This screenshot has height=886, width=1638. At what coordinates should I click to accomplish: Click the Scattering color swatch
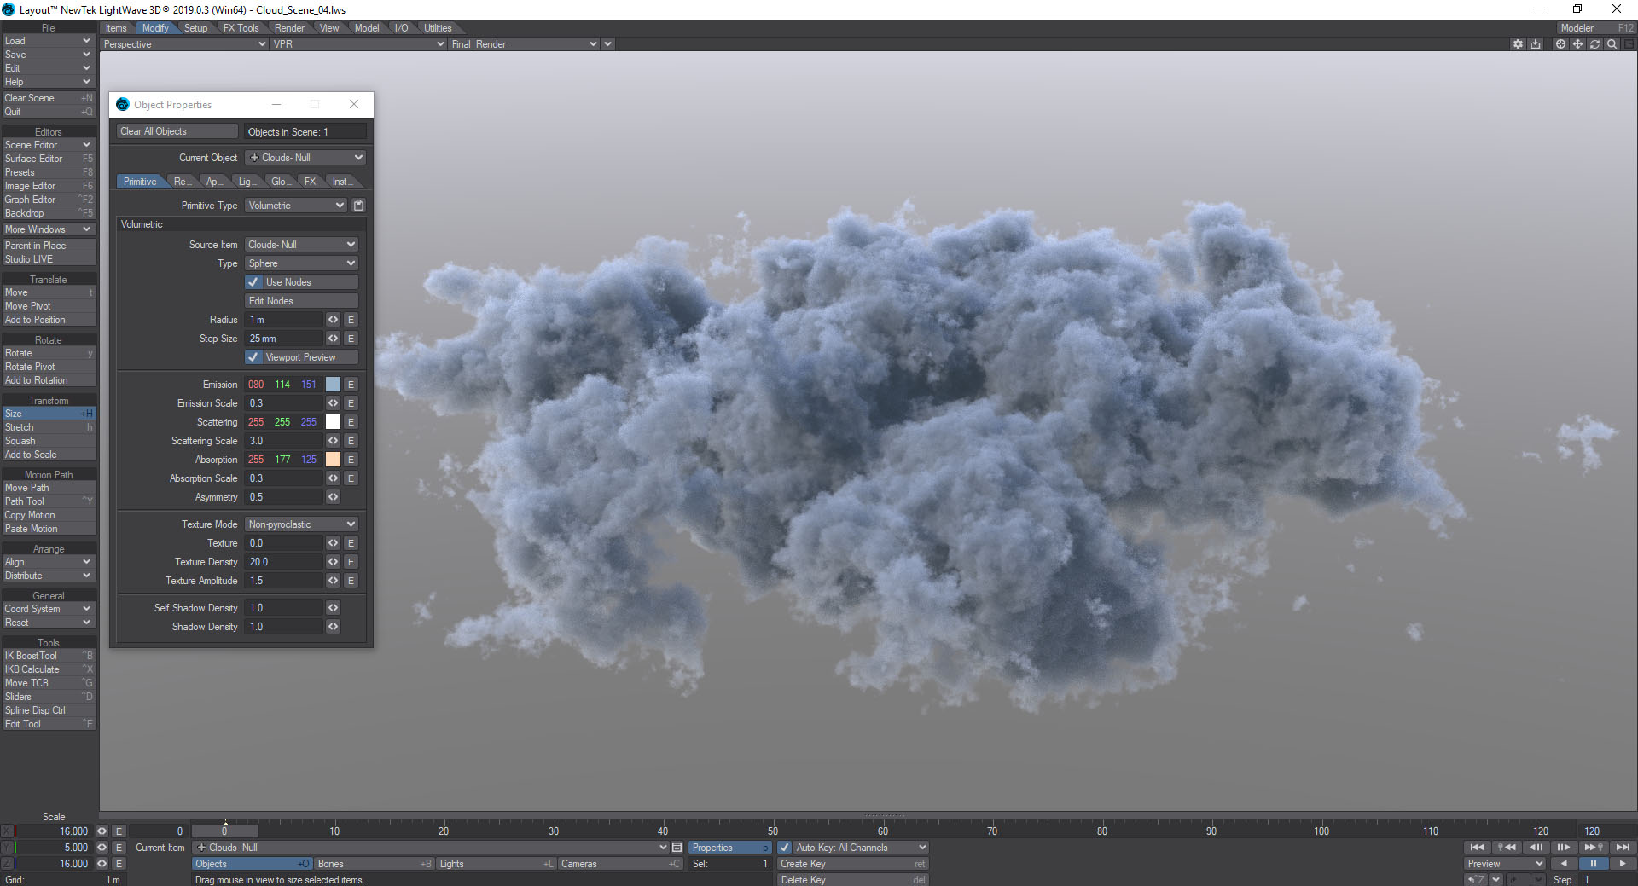pos(333,422)
